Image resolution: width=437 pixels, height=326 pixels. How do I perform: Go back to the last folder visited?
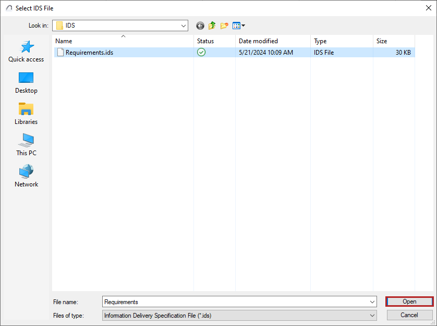[x=200, y=25]
